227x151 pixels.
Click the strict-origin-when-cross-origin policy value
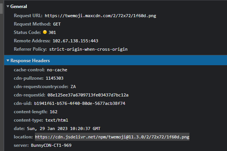coord(88,49)
